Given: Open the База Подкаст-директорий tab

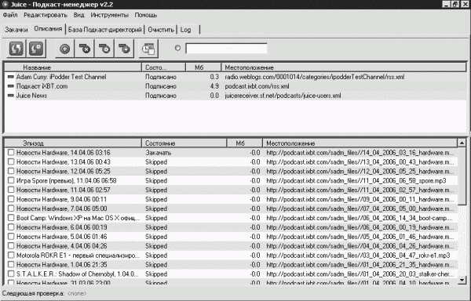Looking at the screenshot, I should pyautogui.click(x=105, y=30).
